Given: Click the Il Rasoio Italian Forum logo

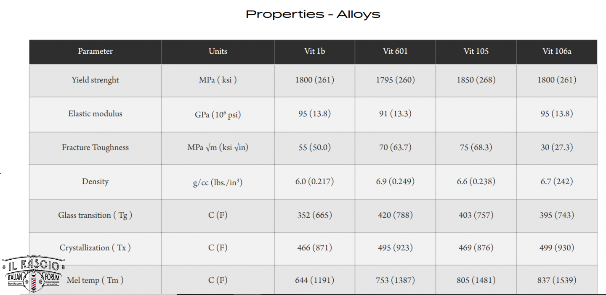Looking at the screenshot, I should (x=34, y=274).
